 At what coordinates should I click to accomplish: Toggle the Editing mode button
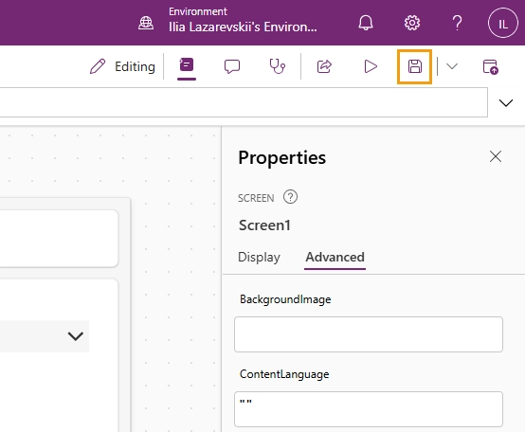[122, 66]
